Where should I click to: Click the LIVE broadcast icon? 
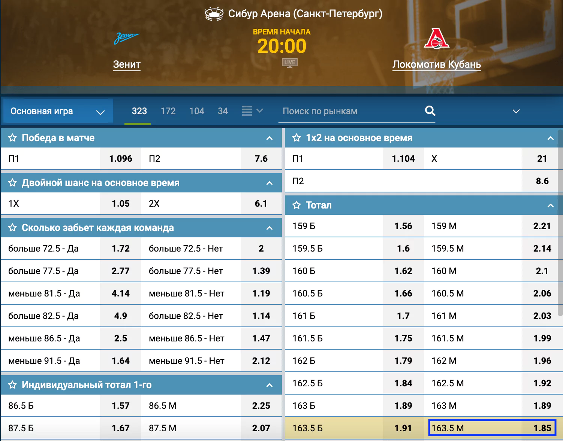click(290, 63)
